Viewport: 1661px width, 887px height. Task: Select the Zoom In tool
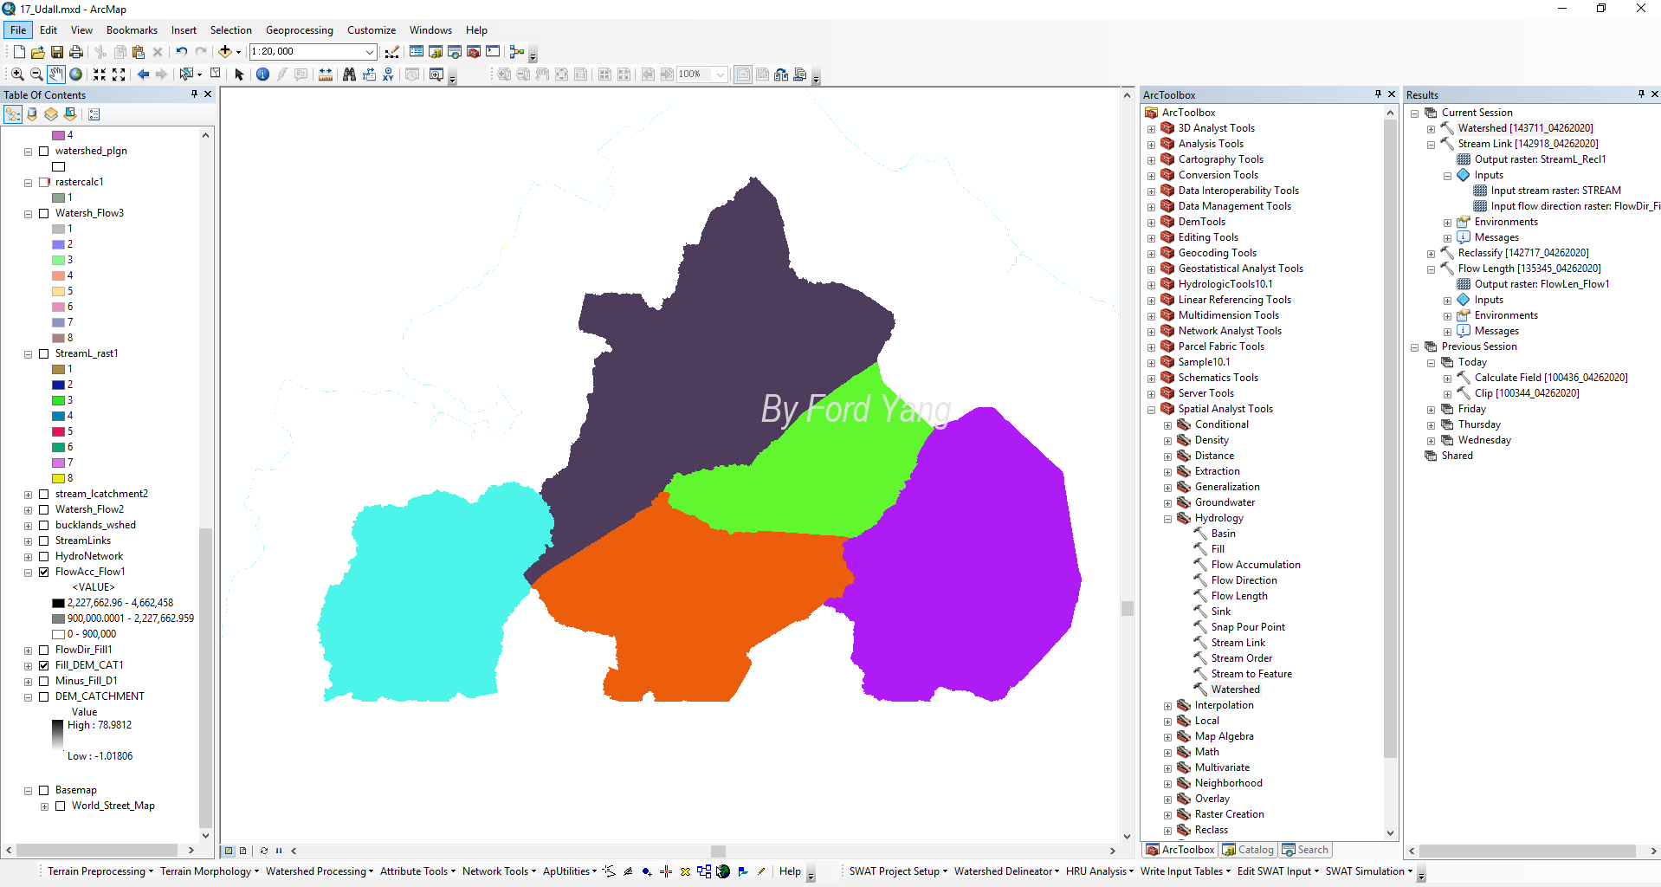click(x=17, y=74)
